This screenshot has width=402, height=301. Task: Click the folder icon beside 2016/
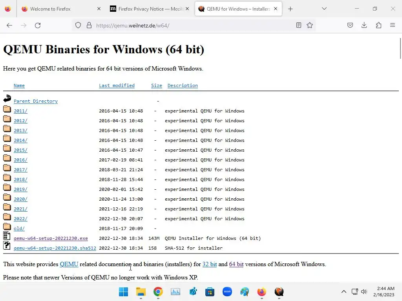(x=7, y=158)
